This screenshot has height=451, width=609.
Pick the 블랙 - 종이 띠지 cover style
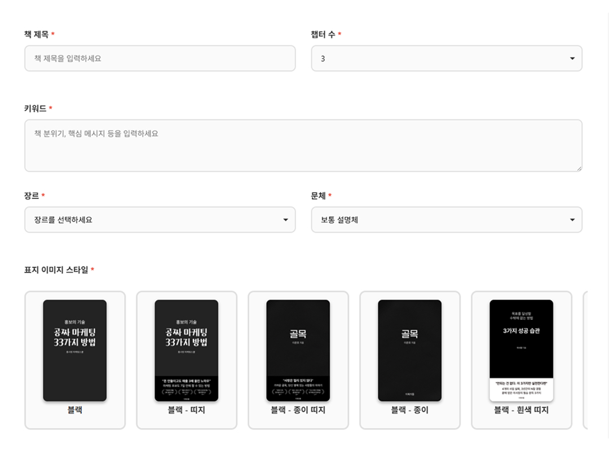(x=298, y=360)
